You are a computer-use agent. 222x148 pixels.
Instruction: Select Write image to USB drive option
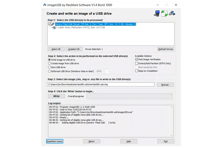click(49, 60)
